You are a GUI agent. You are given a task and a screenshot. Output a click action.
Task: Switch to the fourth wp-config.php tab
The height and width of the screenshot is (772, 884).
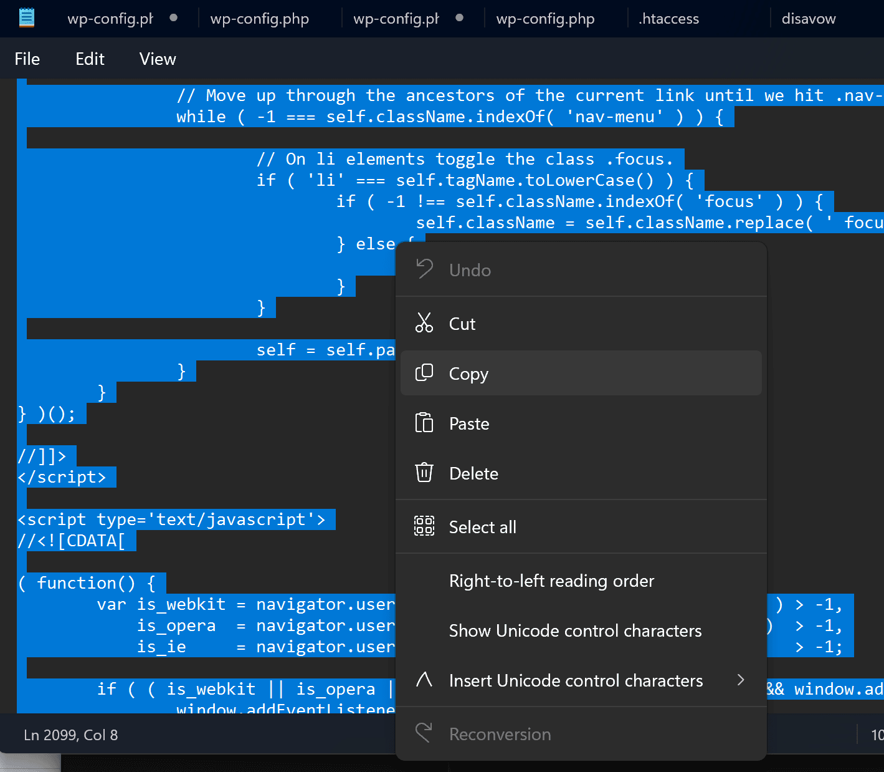coord(546,18)
